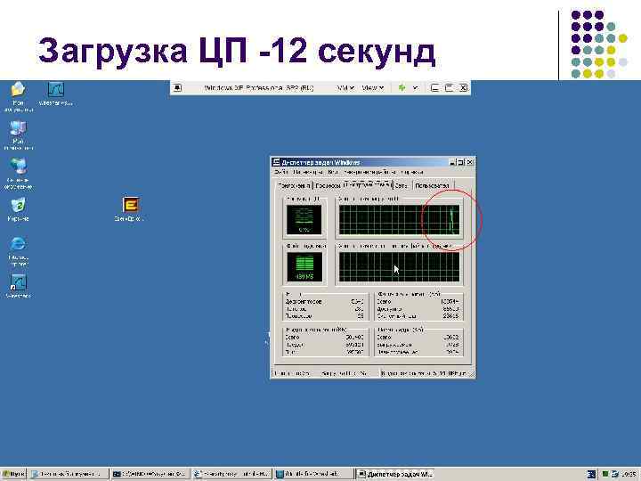Screen dimensions: 641x481
Task: Activate the third taskbar window button
Action: [x=231, y=475]
